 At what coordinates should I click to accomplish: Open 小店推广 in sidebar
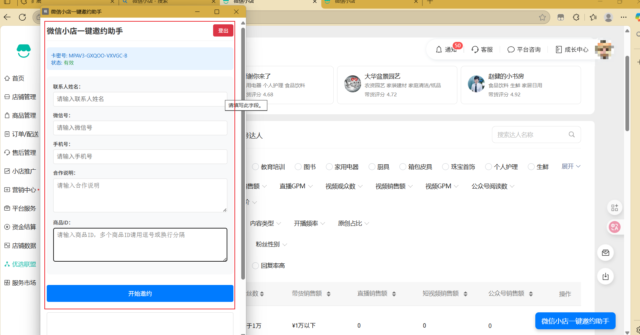coord(20,171)
